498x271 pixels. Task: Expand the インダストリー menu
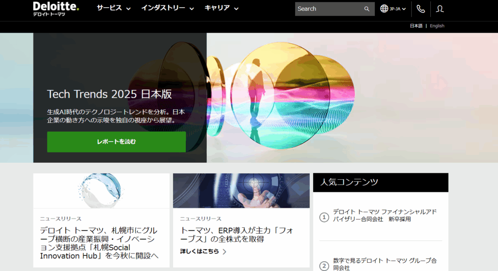[x=167, y=8]
